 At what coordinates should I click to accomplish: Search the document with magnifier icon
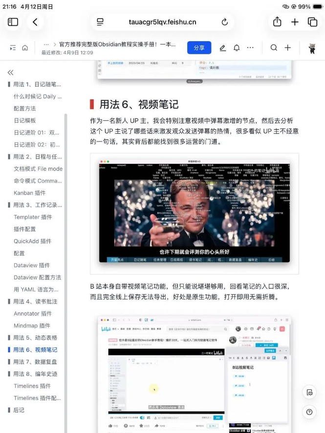tap(274, 48)
